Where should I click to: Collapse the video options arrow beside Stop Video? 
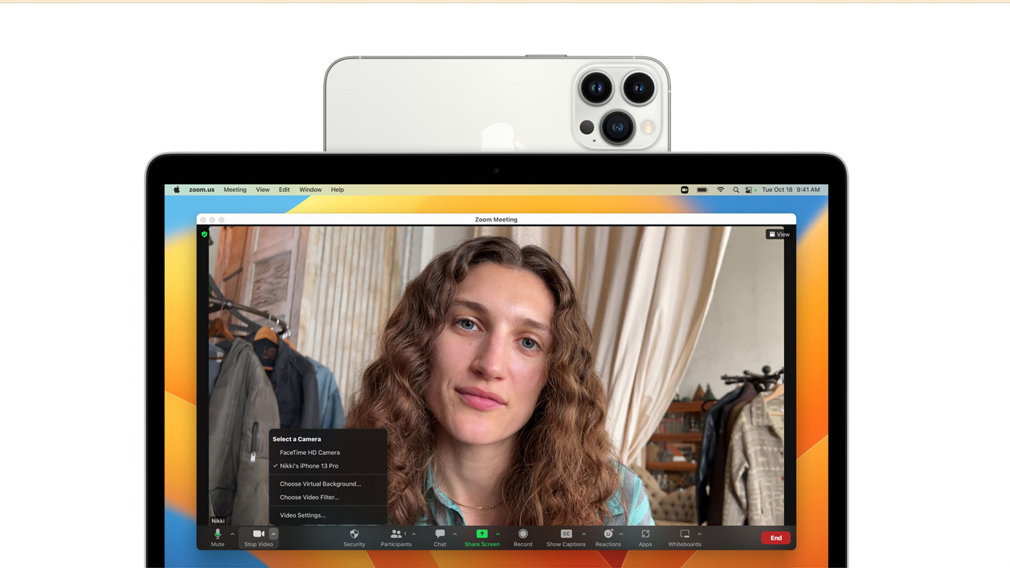[x=273, y=534]
